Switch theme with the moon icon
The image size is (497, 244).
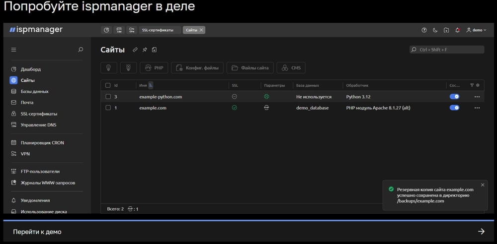(x=435, y=30)
